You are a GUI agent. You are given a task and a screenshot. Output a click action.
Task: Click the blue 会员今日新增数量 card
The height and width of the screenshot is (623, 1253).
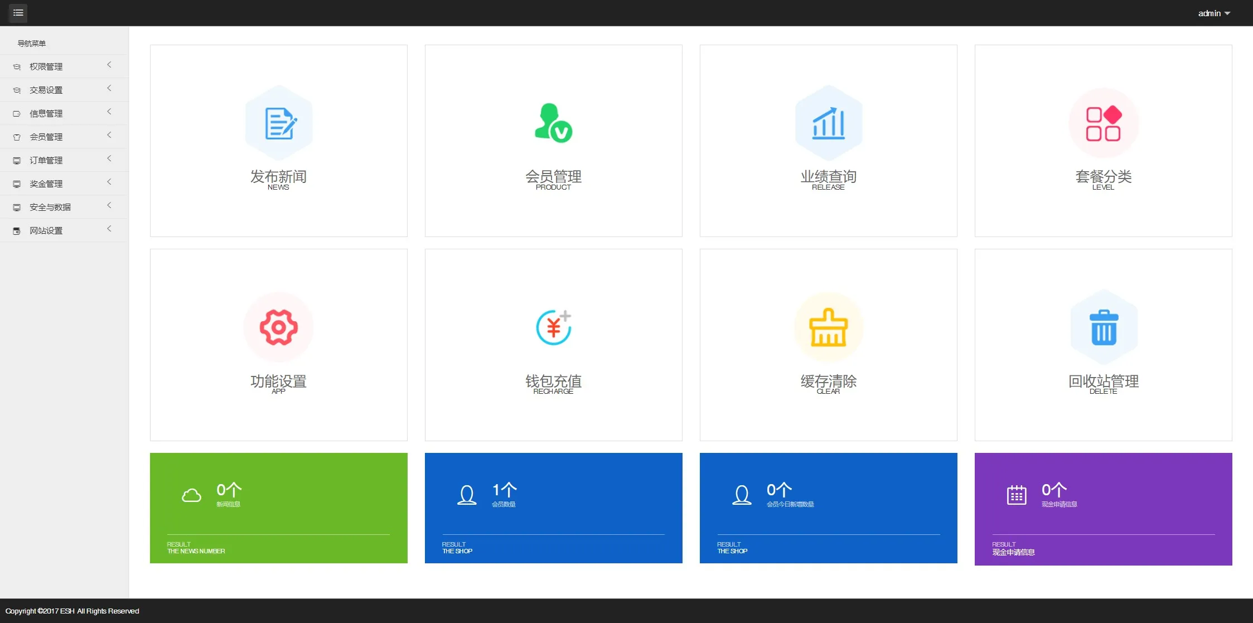(828, 508)
